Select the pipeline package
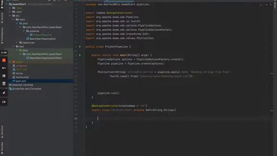The height and width of the screenshot is (156, 277). tap(34, 31)
